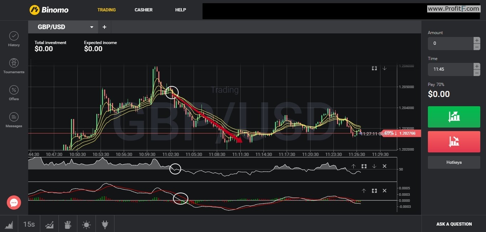Move the RSI indicator panel down
This screenshot has width=486, height=232.
coord(374,166)
